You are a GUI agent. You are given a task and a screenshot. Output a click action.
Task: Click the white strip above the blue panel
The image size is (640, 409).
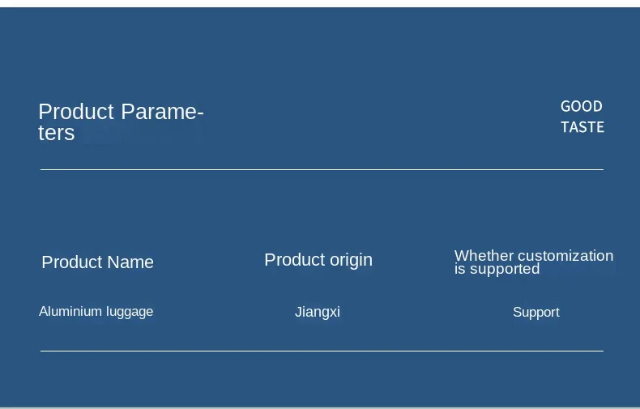[320, 3]
